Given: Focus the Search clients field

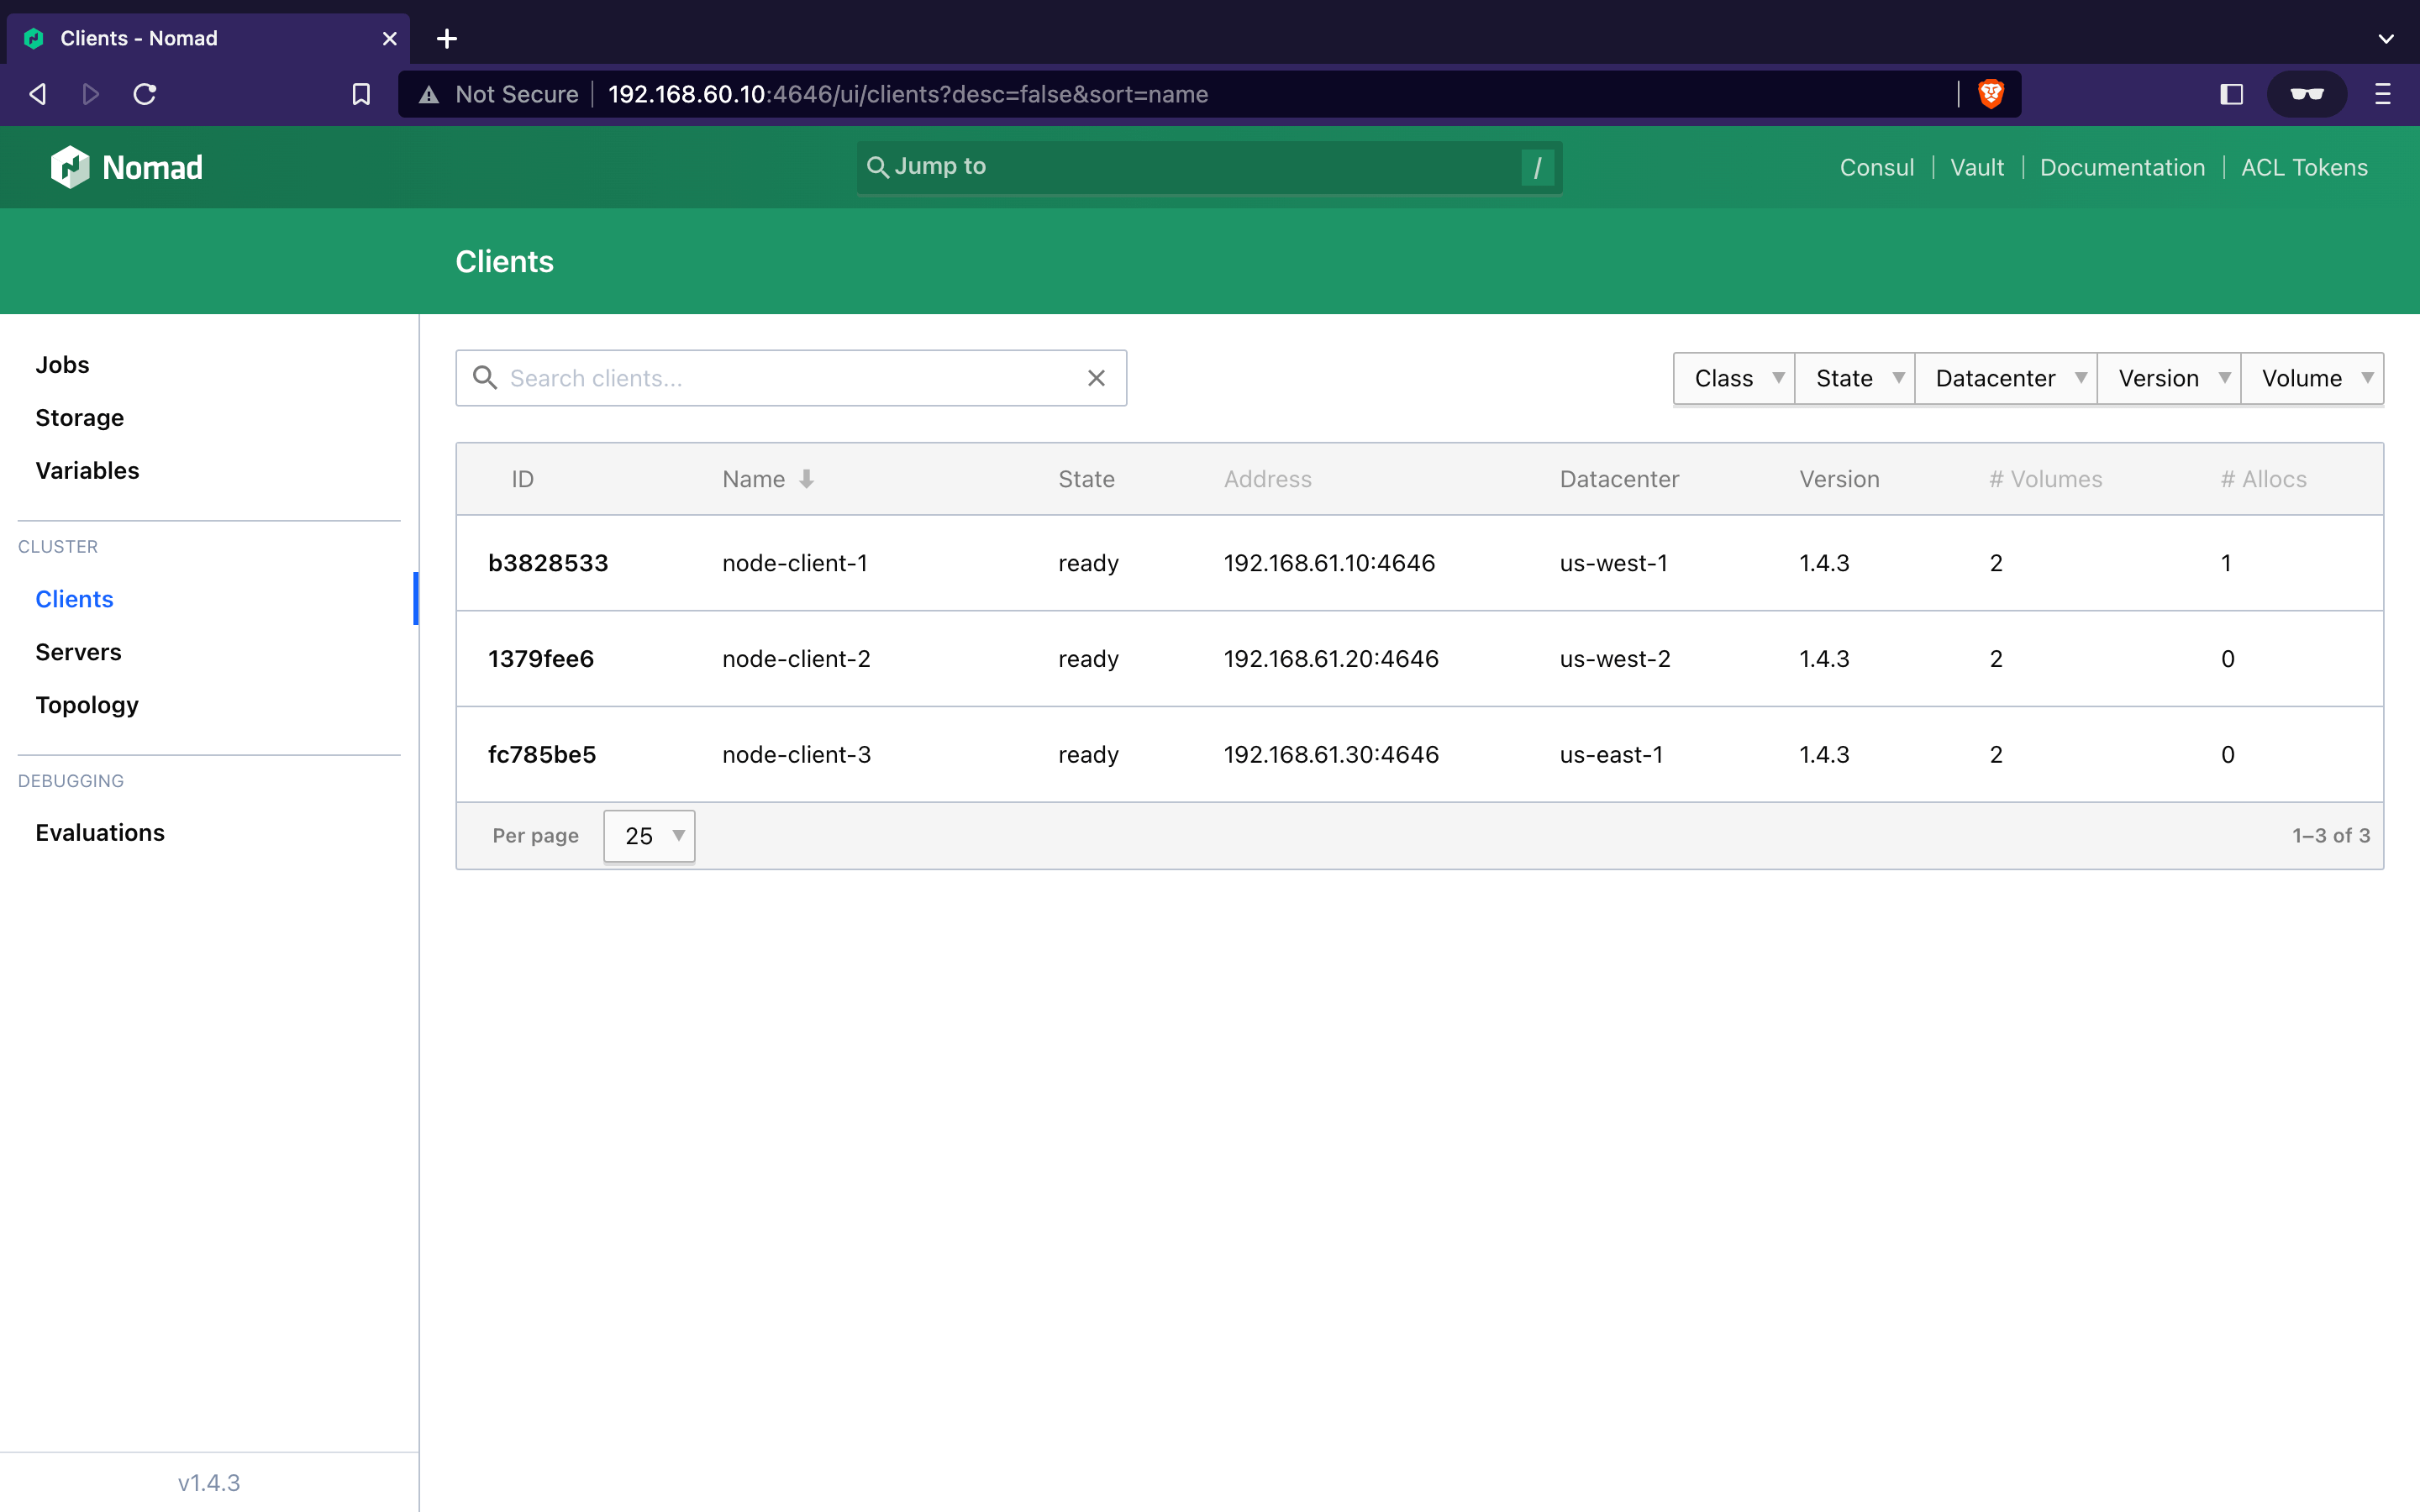Looking at the screenshot, I should 790,378.
